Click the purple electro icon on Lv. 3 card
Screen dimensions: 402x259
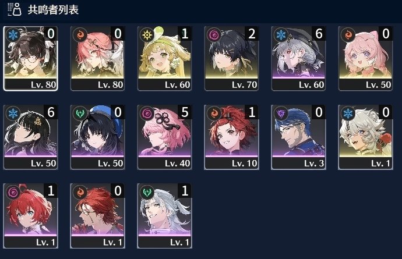tap(281, 113)
